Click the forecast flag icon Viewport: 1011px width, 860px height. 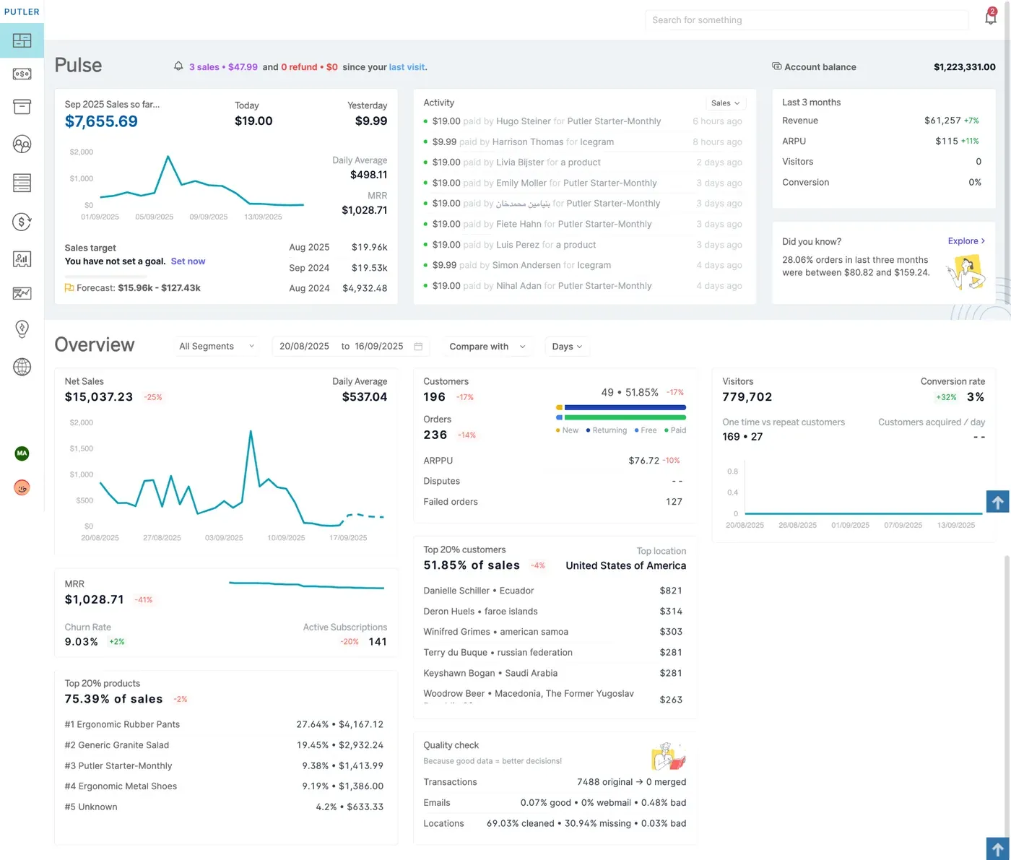[69, 288]
